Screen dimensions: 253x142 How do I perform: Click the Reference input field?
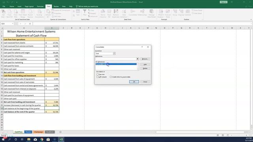[116, 59]
